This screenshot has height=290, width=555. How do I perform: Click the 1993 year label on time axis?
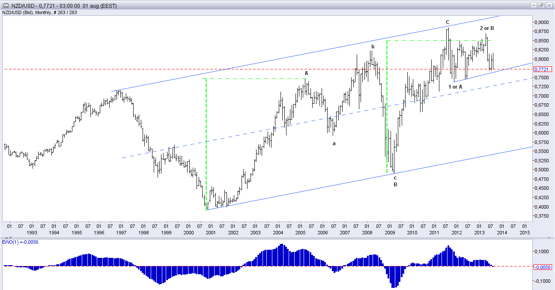(32, 233)
